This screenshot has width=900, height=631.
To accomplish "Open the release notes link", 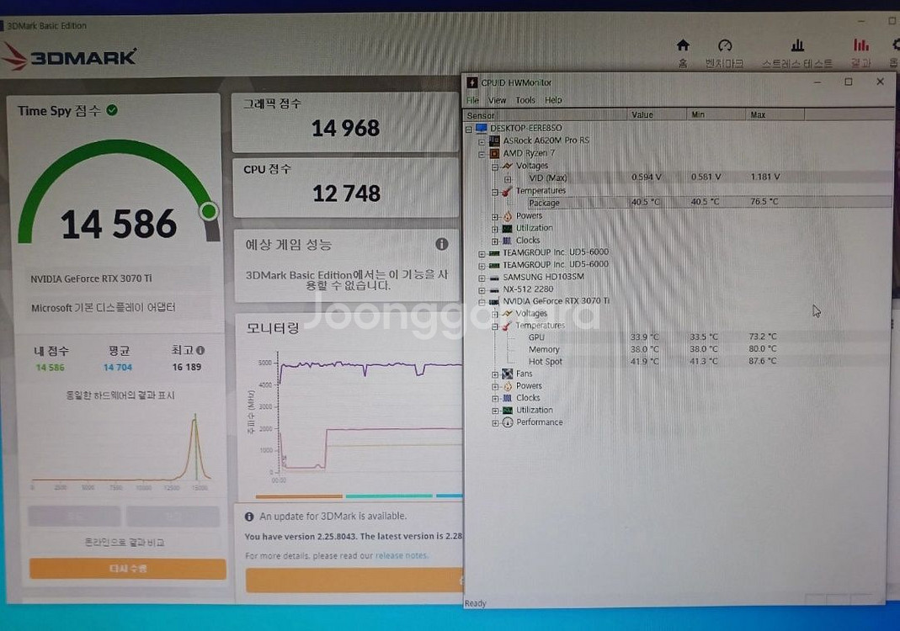I will 402,555.
